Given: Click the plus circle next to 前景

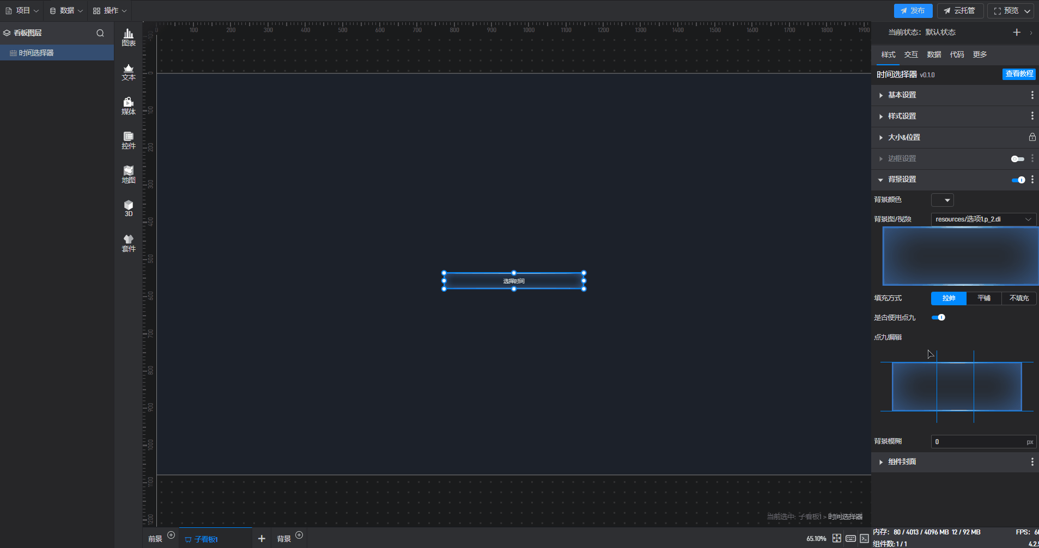Looking at the screenshot, I should [171, 535].
